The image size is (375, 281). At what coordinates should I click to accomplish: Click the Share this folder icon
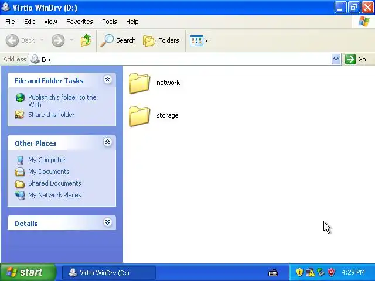click(19, 115)
